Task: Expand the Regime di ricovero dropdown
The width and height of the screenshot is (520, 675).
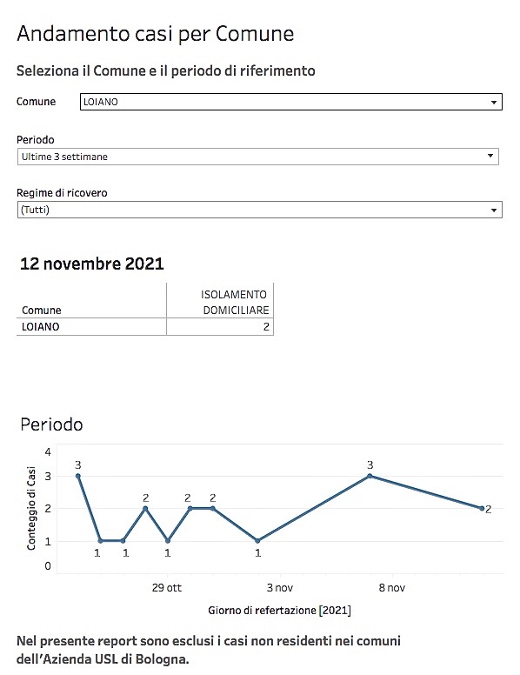Action: [x=260, y=211]
